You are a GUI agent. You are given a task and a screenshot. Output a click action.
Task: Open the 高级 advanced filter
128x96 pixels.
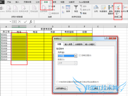83,13
